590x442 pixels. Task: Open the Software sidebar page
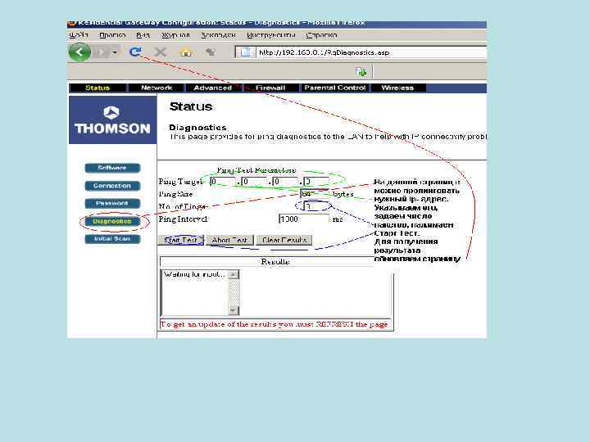(x=112, y=168)
